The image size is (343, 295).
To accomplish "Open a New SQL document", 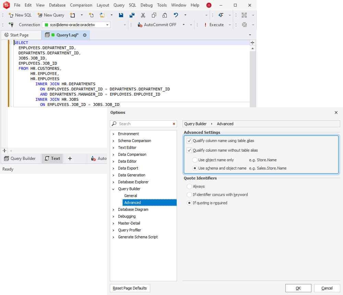I will (20, 15).
